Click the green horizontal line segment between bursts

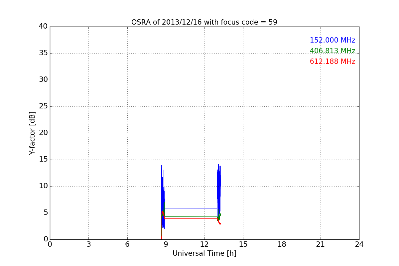pos(191,217)
